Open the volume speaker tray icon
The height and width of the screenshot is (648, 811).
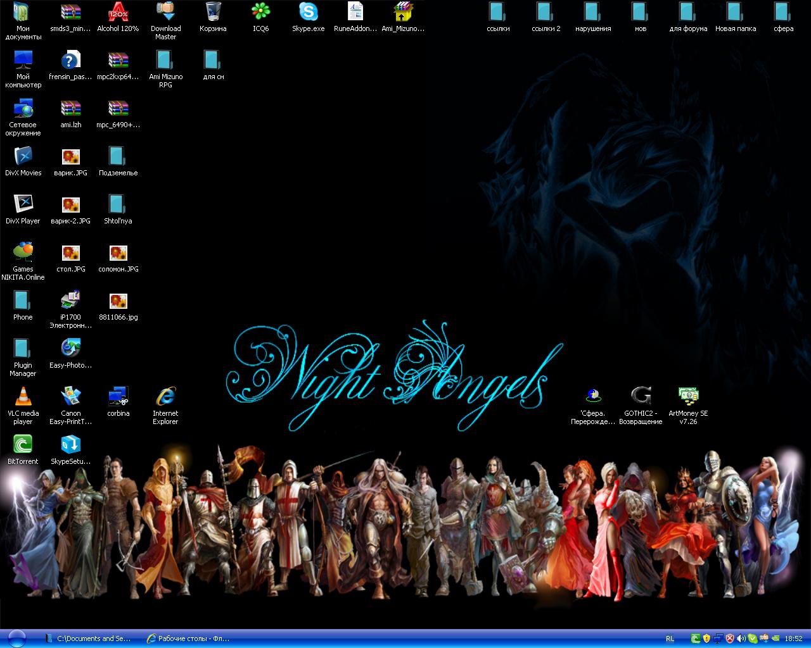(741, 639)
